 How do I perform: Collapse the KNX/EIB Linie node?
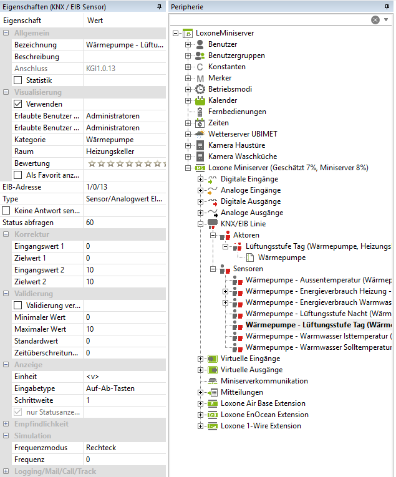click(200, 224)
